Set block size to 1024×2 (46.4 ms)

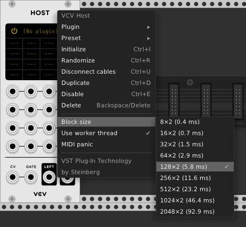click(195, 200)
